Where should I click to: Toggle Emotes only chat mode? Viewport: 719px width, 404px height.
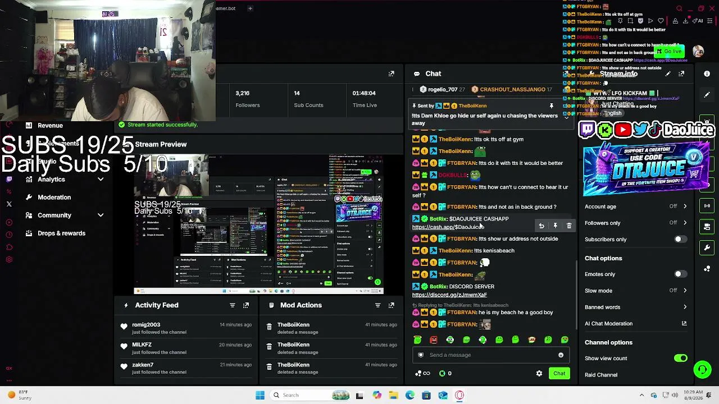click(680, 274)
